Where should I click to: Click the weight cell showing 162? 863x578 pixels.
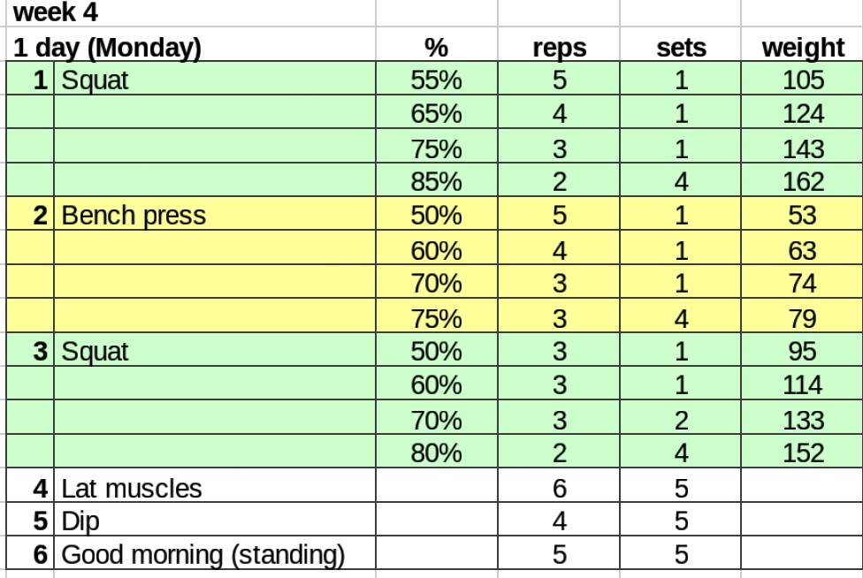(x=803, y=182)
